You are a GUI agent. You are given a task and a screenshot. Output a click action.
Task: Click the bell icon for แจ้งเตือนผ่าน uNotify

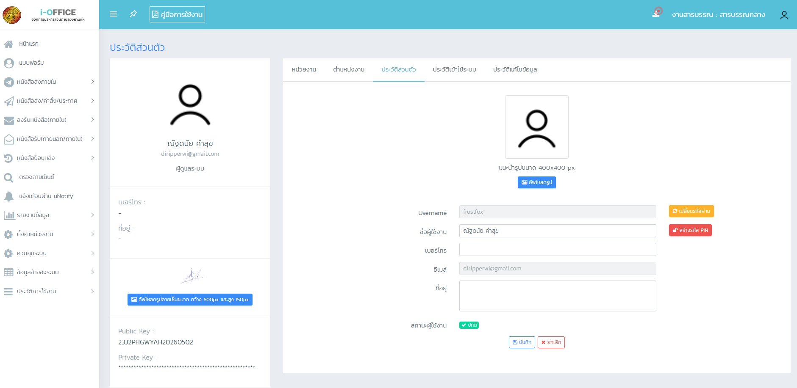pos(9,196)
